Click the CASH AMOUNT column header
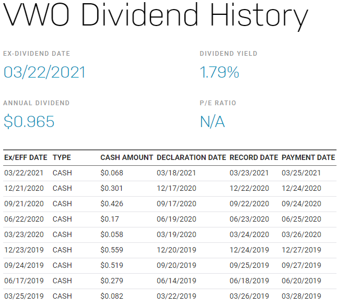 pyautogui.click(x=127, y=157)
